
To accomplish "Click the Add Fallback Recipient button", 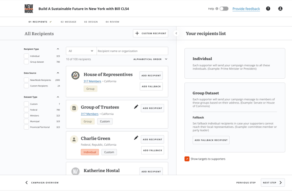I will coord(211,140).
